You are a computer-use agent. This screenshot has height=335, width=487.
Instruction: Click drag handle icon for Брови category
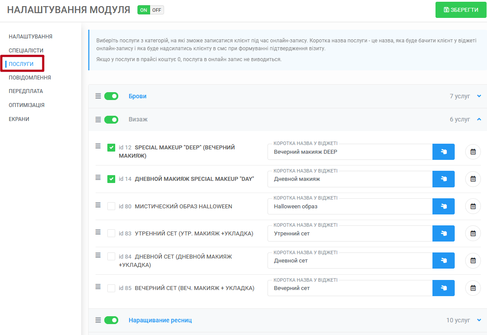coord(98,96)
